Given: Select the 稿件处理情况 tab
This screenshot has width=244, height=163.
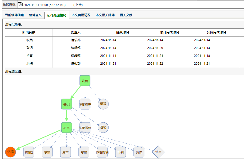Looking at the screenshot, I should 57,15.
